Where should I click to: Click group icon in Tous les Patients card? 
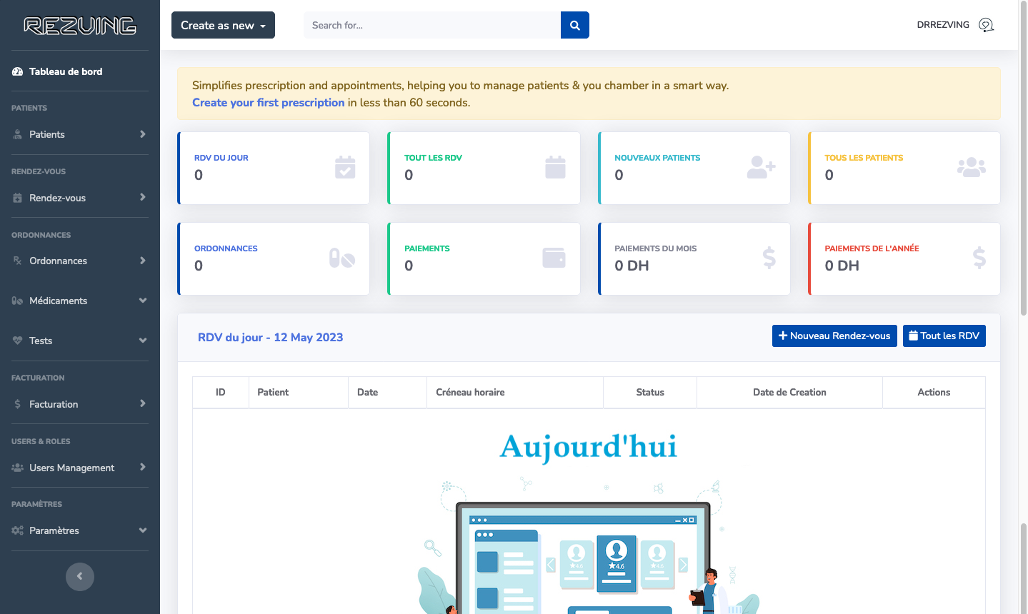[972, 167]
